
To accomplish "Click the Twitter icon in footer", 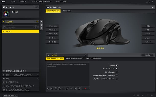I will (143, 95).
